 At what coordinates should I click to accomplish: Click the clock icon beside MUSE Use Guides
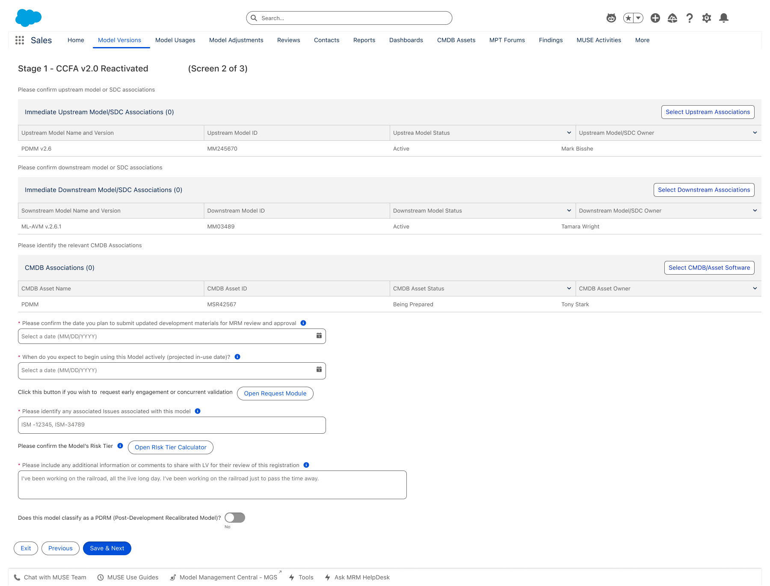(x=101, y=577)
